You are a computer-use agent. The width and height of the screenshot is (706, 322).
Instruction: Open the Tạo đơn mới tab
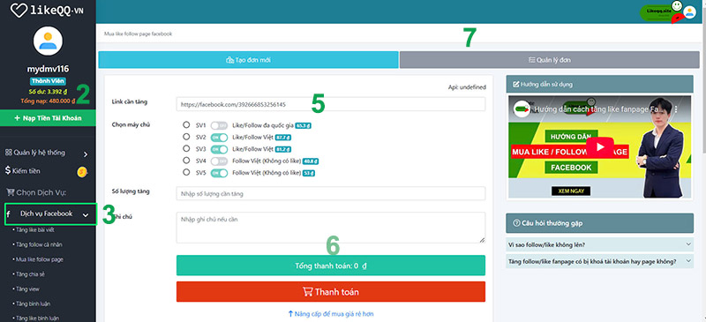[249, 59]
